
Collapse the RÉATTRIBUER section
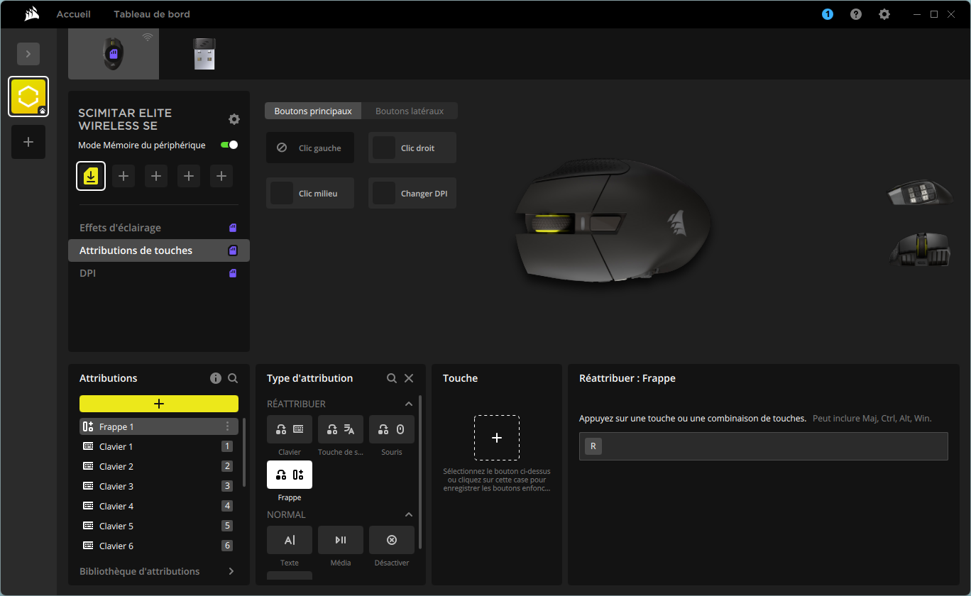coord(409,404)
